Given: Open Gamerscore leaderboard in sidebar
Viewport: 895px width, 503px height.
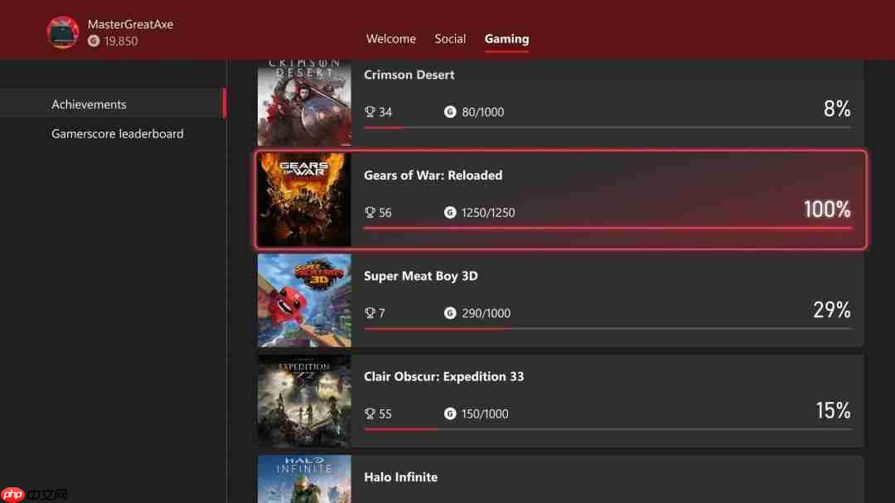Looking at the screenshot, I should [118, 133].
